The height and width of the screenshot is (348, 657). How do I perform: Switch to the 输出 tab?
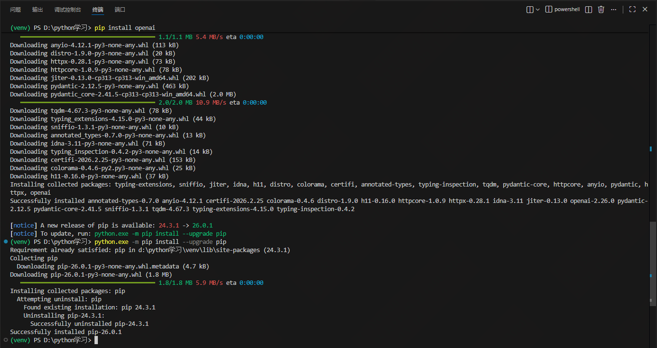38,10
